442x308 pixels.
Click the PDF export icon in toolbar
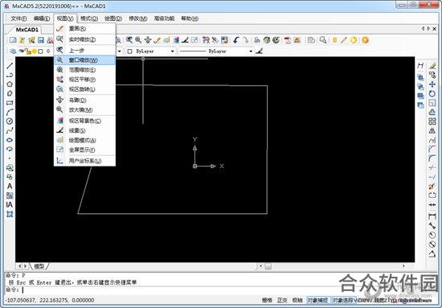[x=287, y=40]
